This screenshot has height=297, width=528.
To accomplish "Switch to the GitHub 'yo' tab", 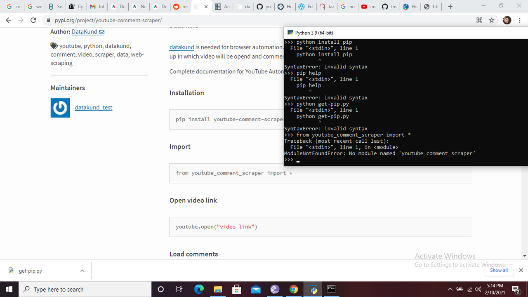I will click(264, 7).
